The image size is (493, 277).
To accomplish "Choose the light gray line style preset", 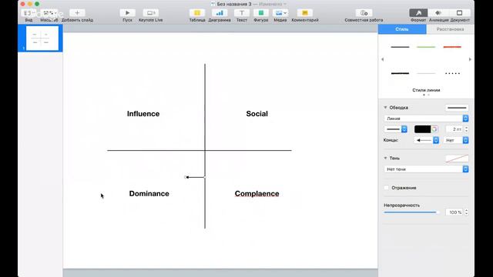I will [426, 74].
